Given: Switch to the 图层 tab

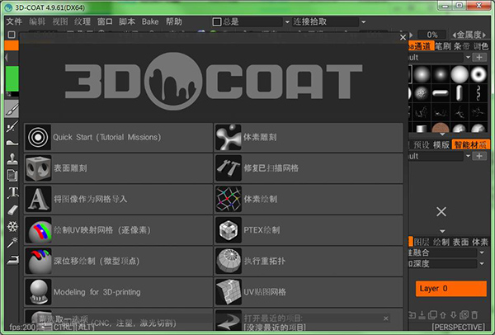Looking at the screenshot, I should [x=422, y=242].
